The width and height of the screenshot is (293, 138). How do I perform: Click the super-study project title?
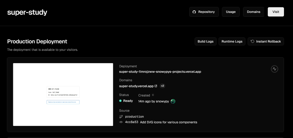27,12
